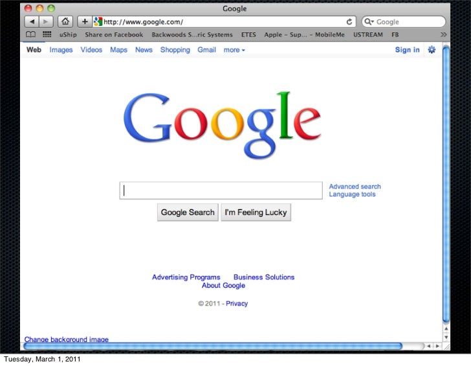
Task: Open Google settings gear icon
Action: coord(432,50)
